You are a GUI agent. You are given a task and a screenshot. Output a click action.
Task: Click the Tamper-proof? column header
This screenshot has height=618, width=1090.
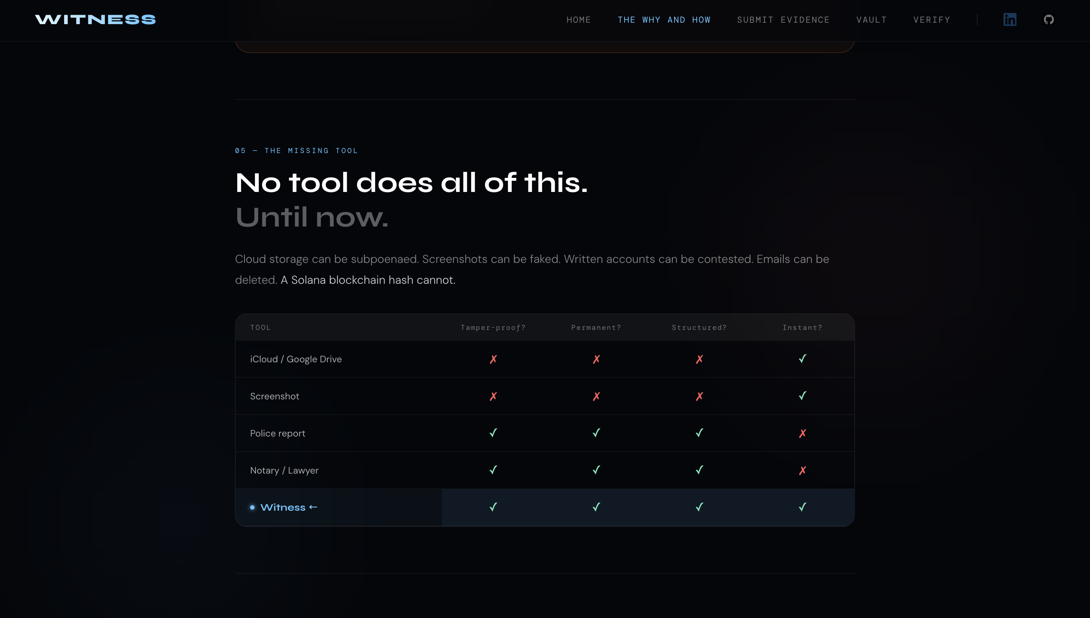pyautogui.click(x=493, y=328)
